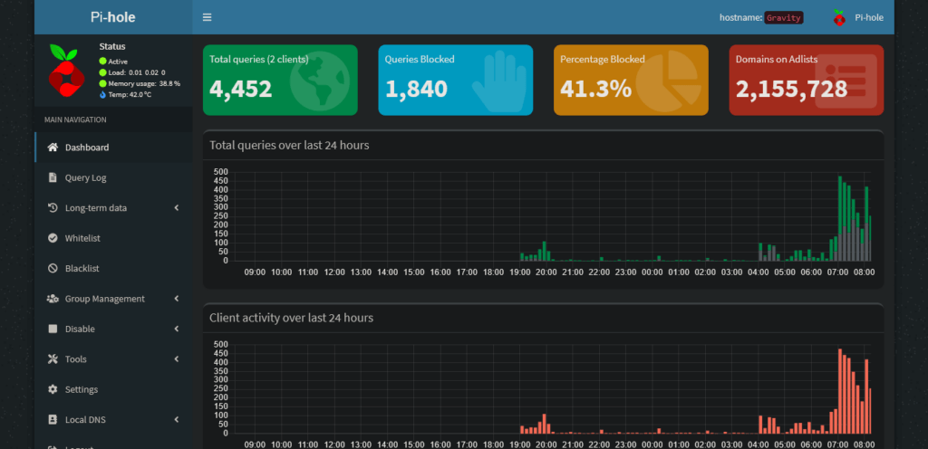Click the Query Log file icon

coord(53,177)
